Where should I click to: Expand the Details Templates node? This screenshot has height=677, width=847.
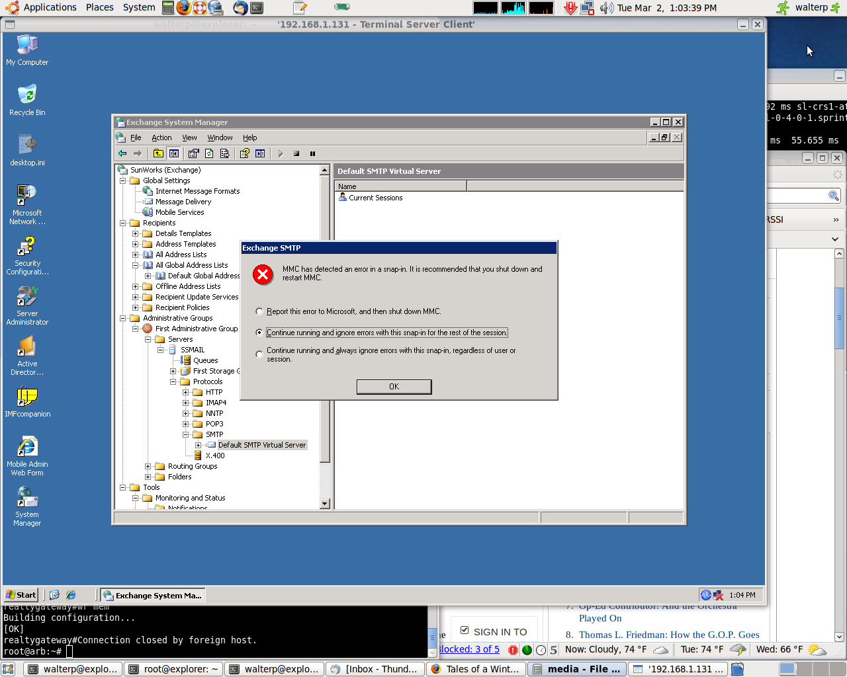pos(135,233)
